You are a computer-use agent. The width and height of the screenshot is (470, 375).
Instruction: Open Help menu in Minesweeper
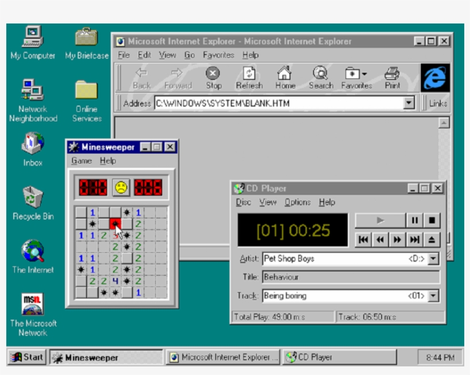pos(108,161)
